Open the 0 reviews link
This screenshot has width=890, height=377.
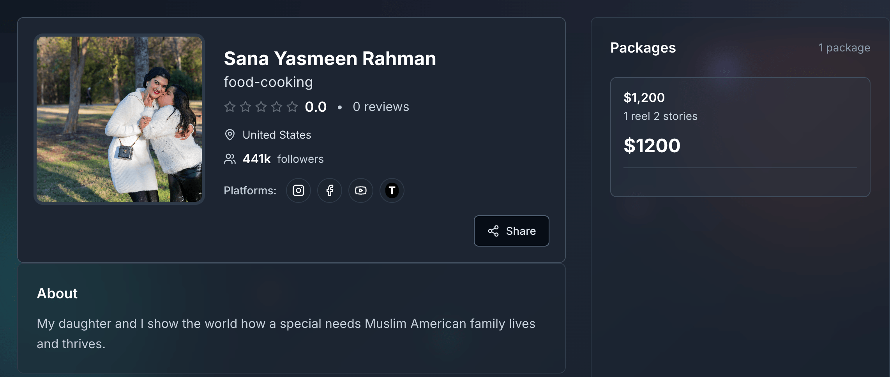[x=381, y=107]
